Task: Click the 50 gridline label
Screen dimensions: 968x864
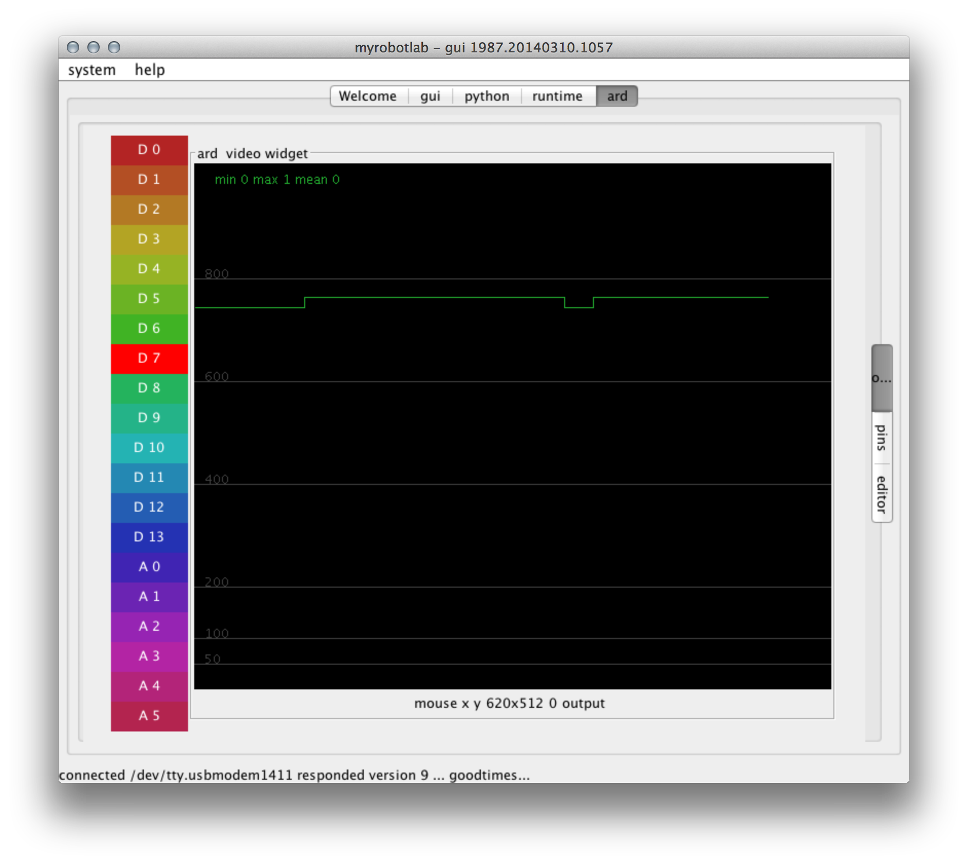Action: tap(212, 659)
